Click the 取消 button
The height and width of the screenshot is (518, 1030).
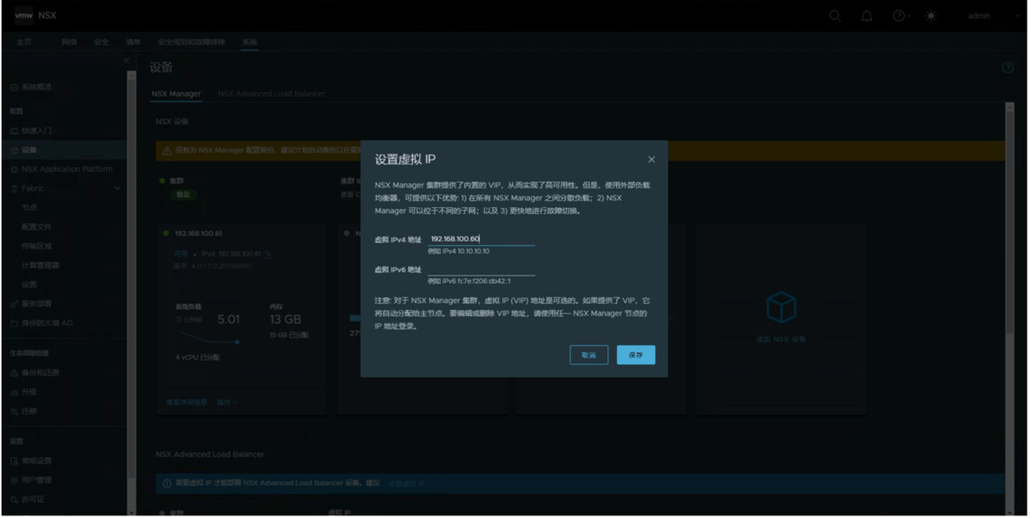[x=588, y=355]
